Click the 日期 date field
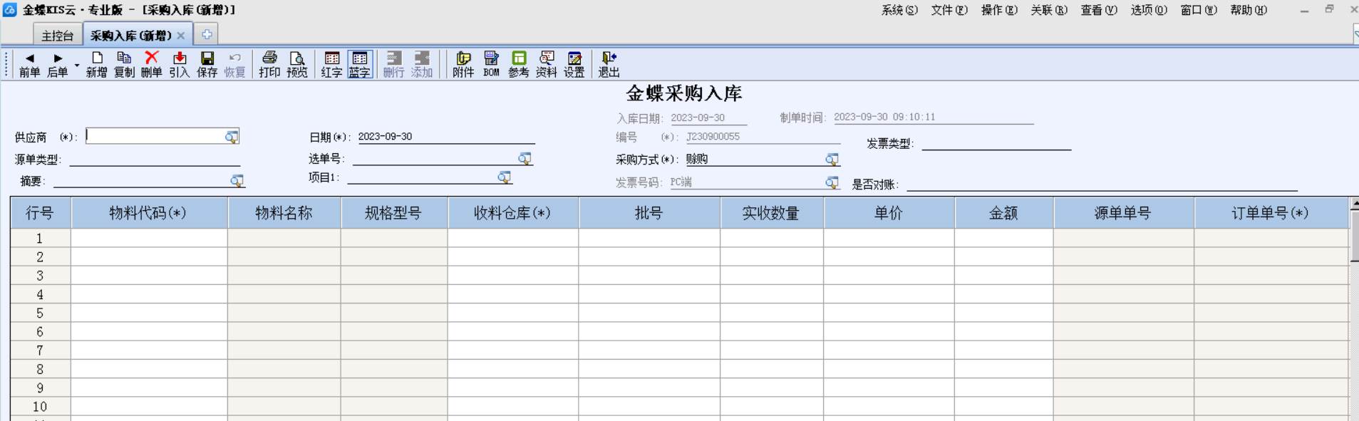 (446, 136)
